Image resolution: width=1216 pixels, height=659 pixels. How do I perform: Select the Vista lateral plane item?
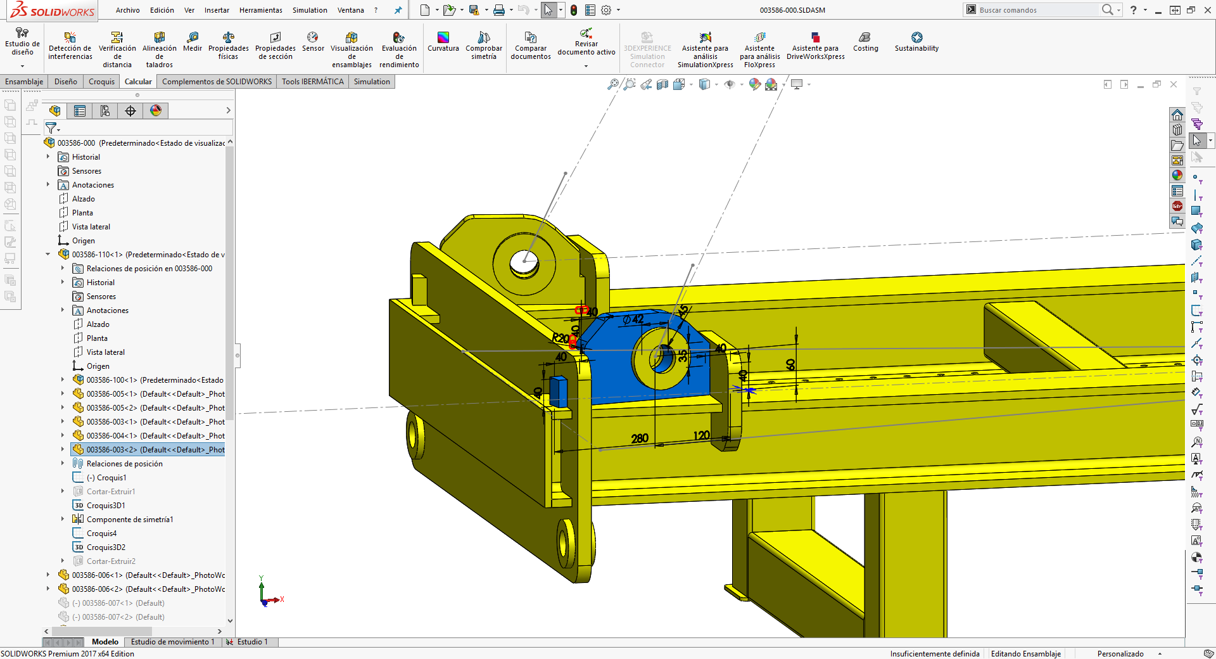pos(91,227)
